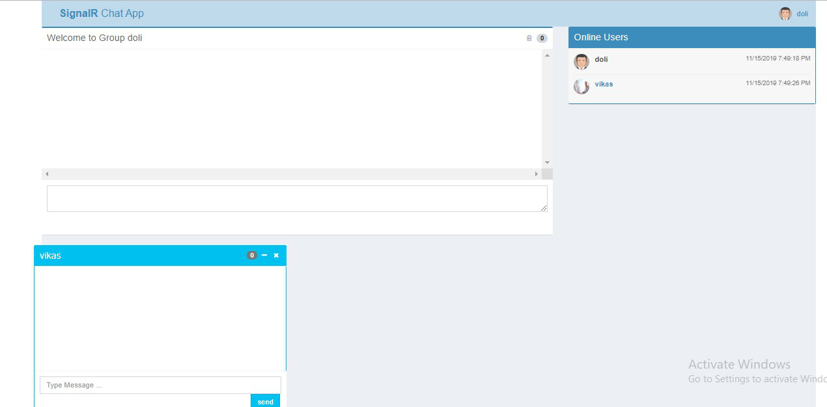The width and height of the screenshot is (827, 407).
Task: Send the private message to vikas
Action: point(265,400)
